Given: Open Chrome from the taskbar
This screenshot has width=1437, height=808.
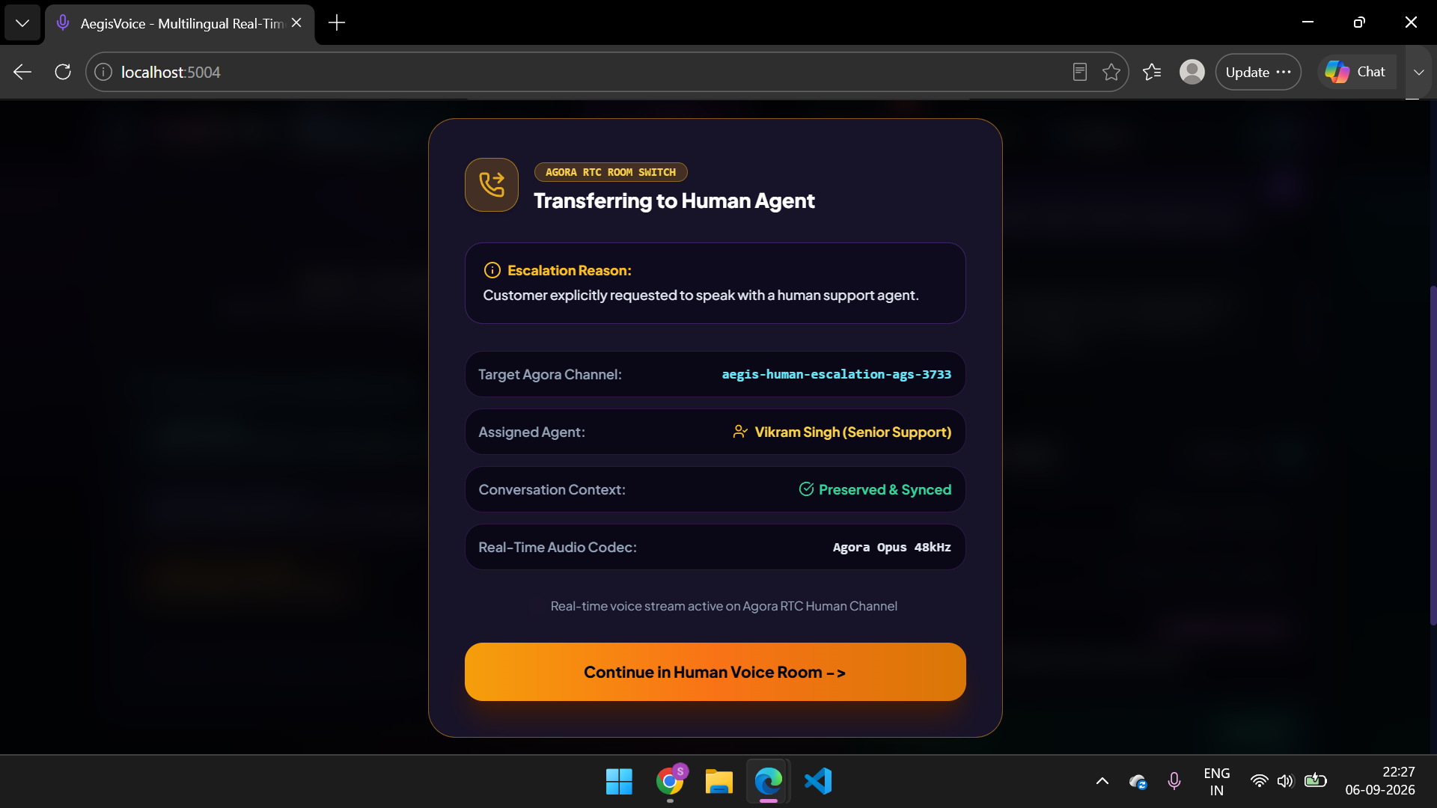Looking at the screenshot, I should coord(670,781).
